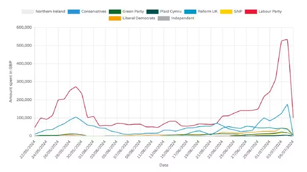Click the Labour Party red swatch
The image size is (307, 172).
251,12
